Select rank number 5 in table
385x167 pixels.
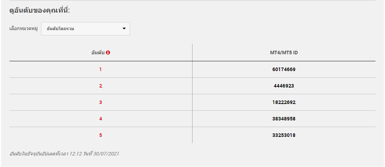click(x=100, y=135)
